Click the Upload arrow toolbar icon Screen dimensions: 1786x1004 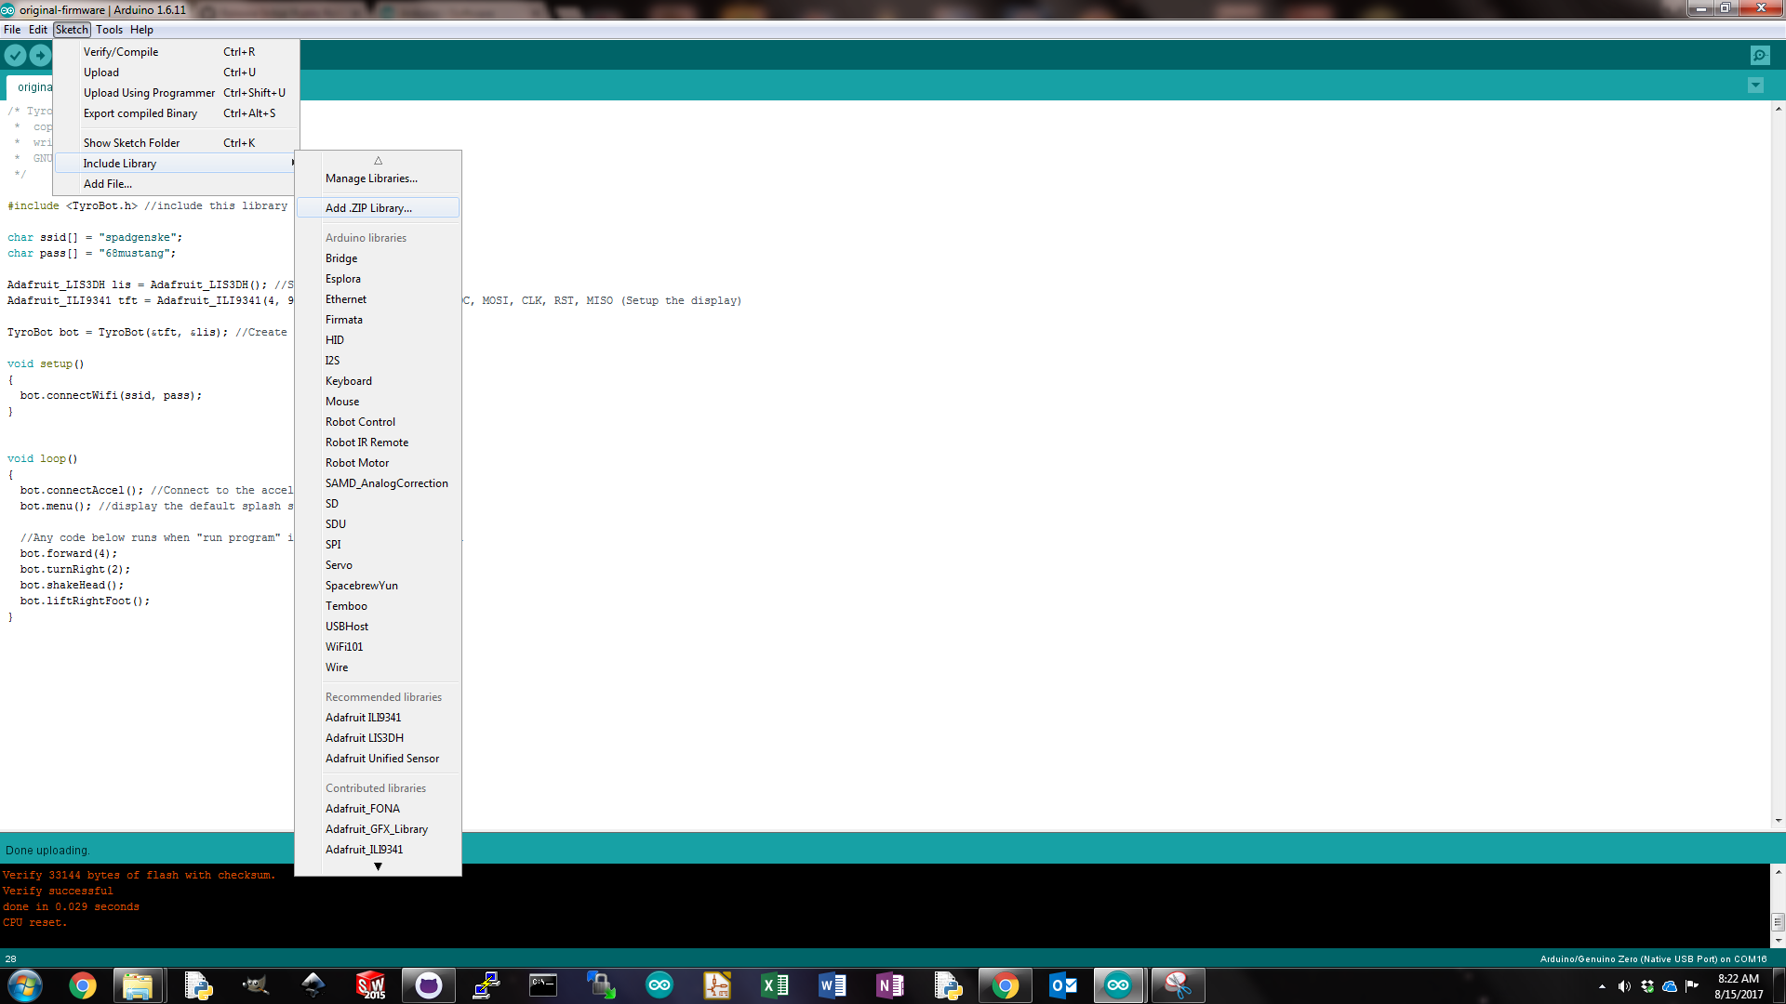(40, 56)
